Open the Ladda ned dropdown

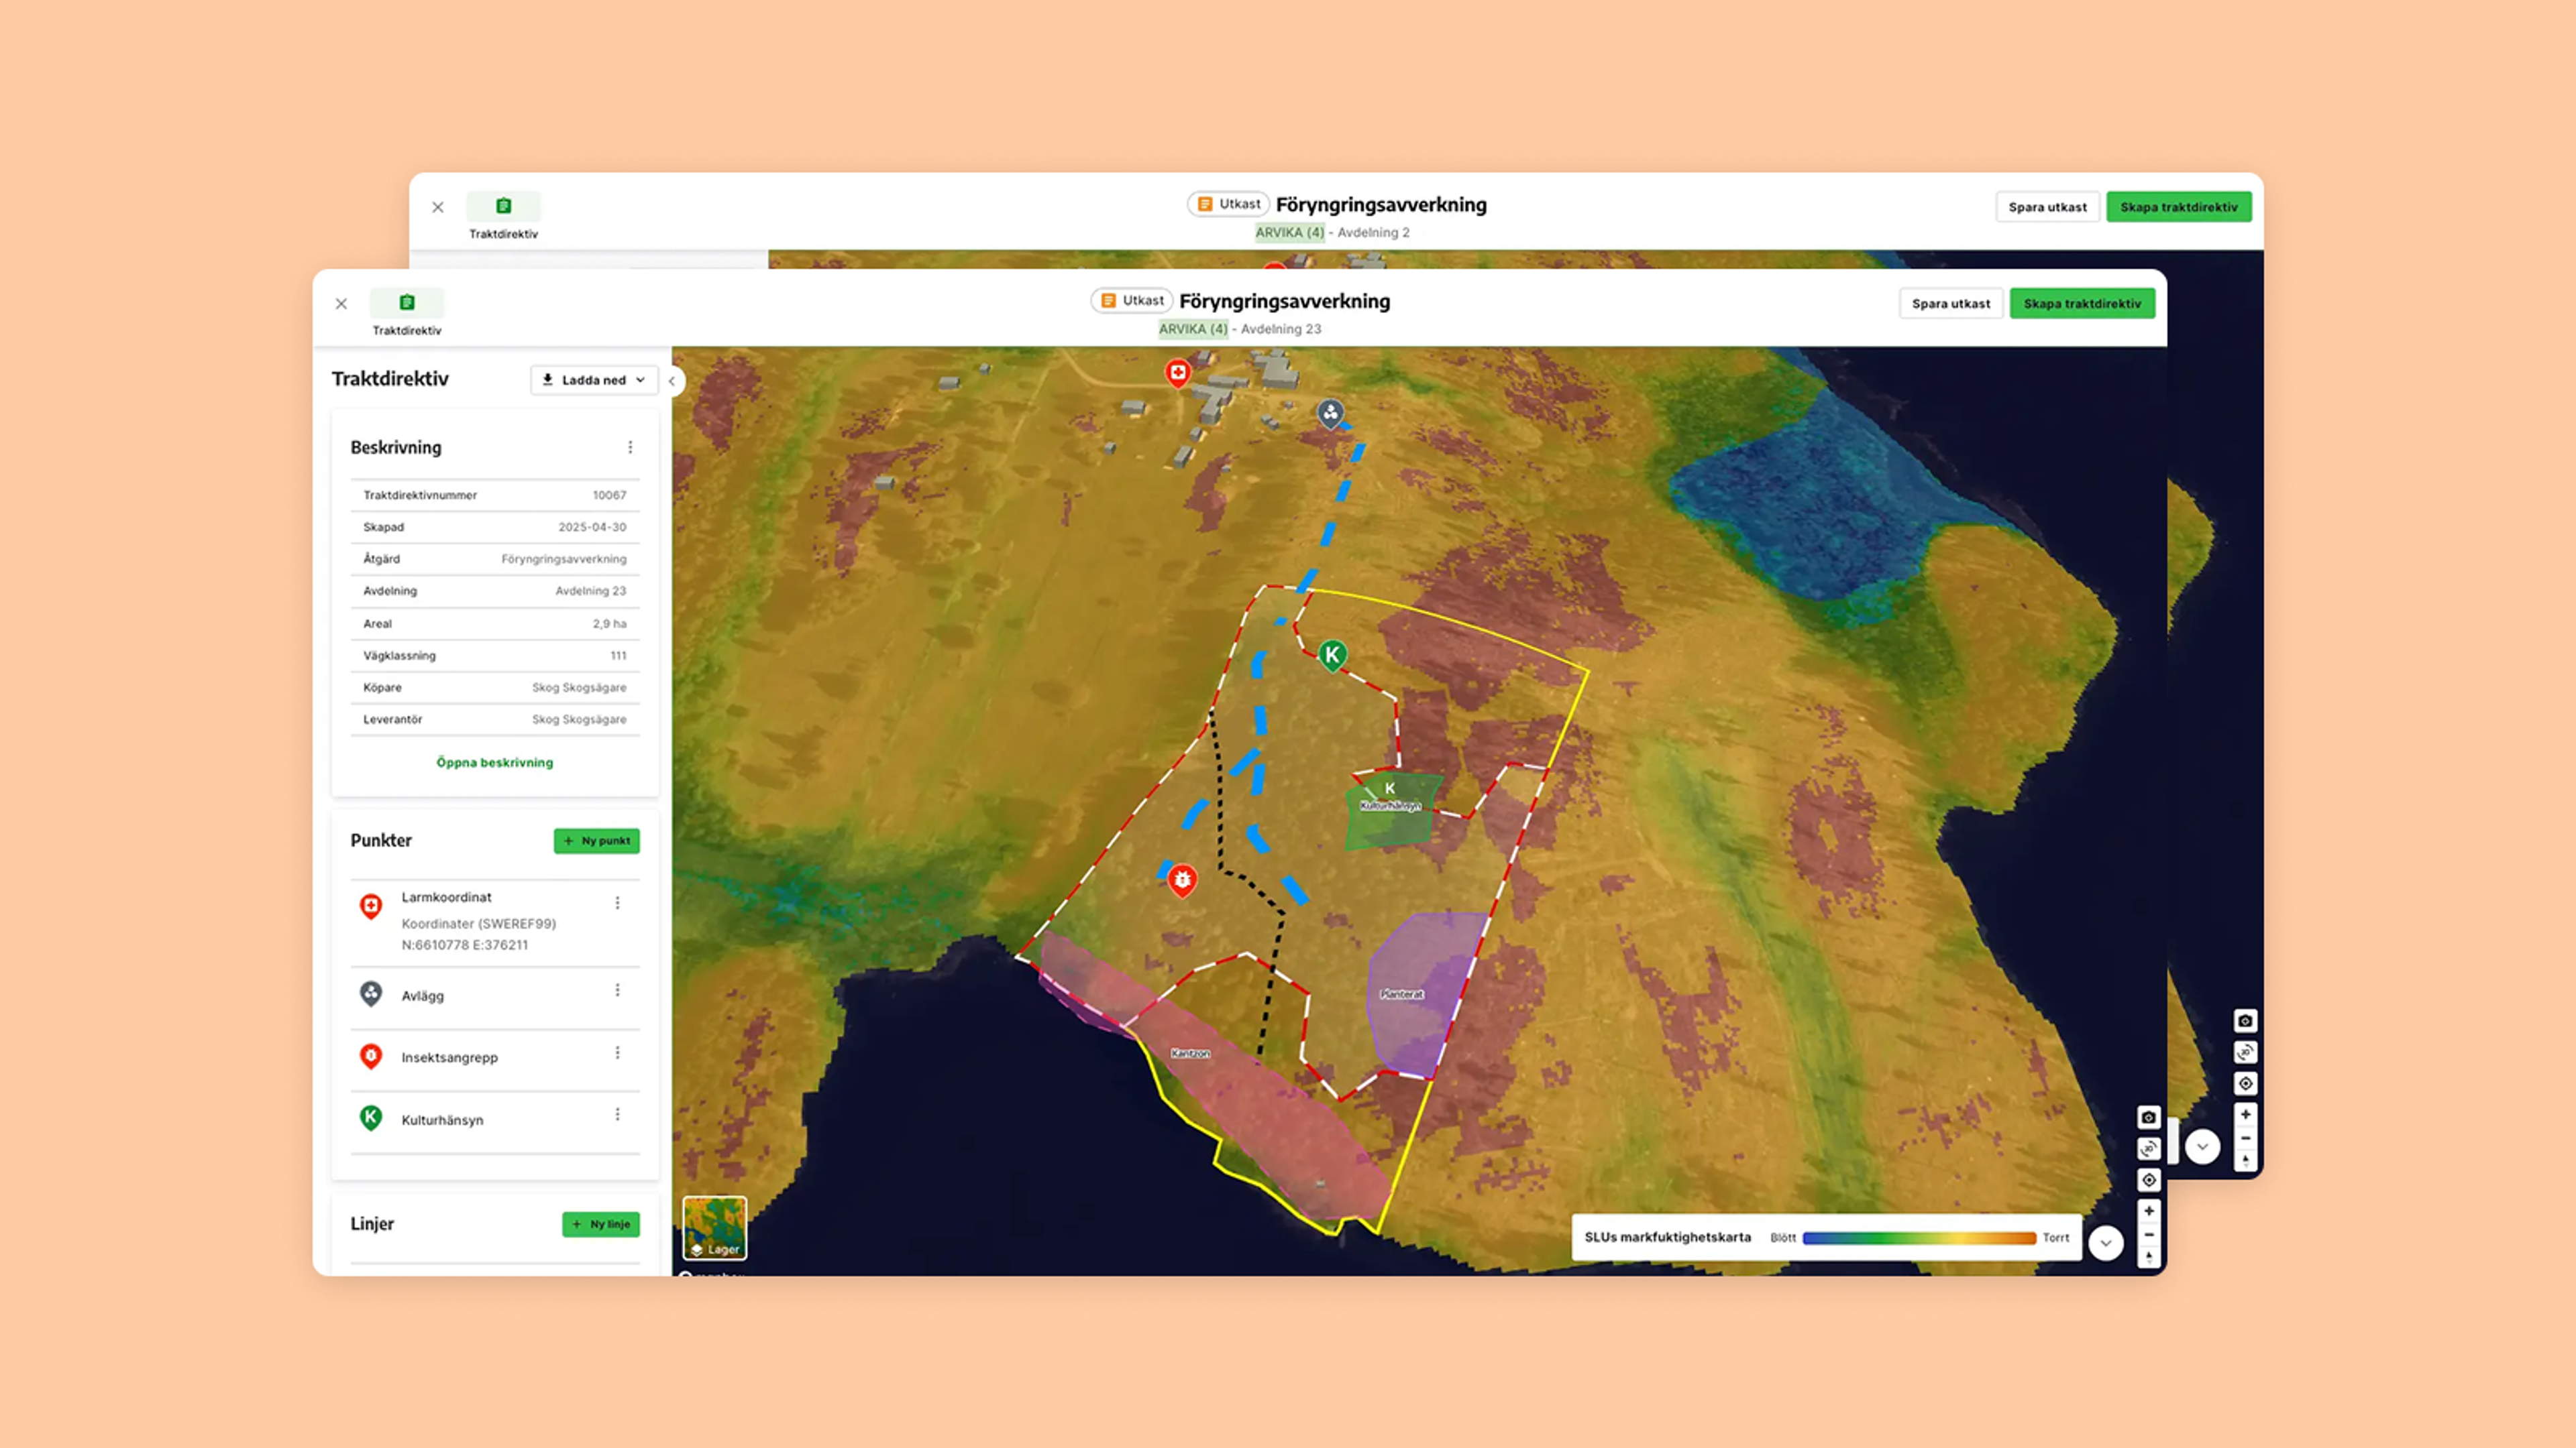[594, 379]
